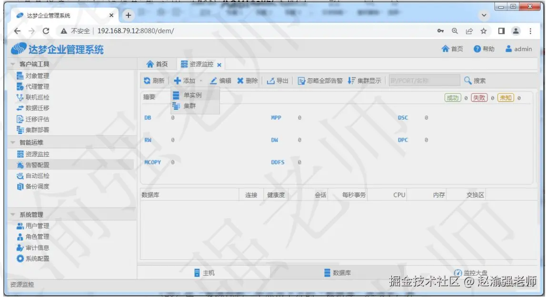Image resolution: width=546 pixels, height=297 pixels.
Task: Choose 单实例 from the add menu
Action: click(x=195, y=95)
